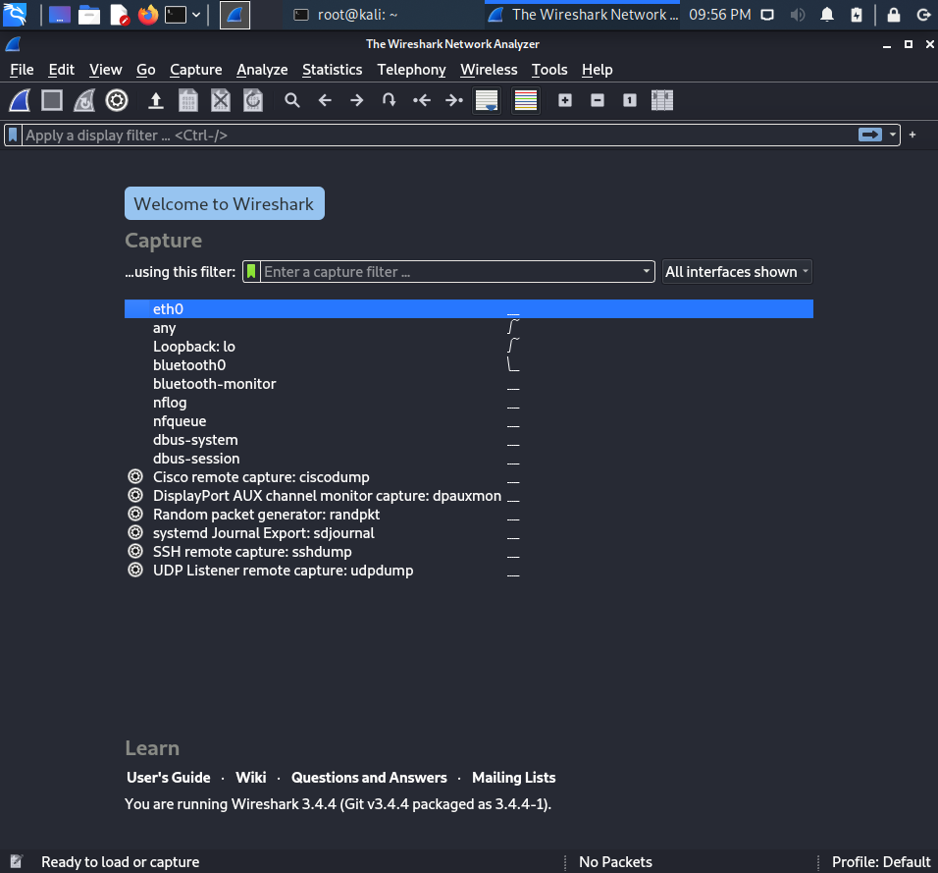
Task: Open the Go menu
Action: [x=146, y=70]
